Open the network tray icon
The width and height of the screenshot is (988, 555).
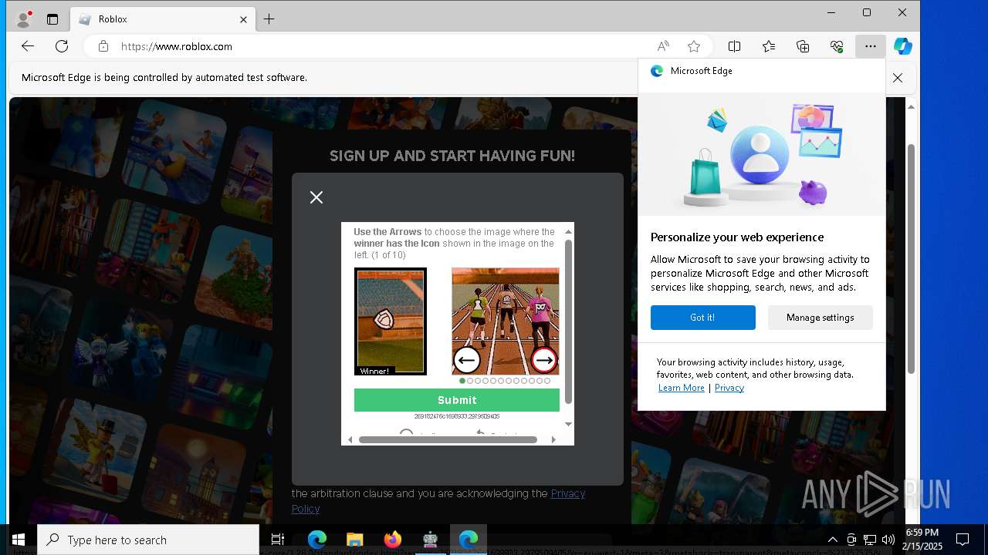click(x=870, y=540)
